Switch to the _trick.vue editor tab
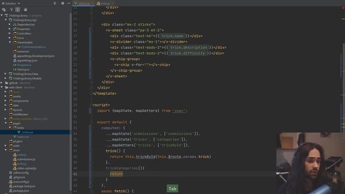The height and width of the screenshot is (194, 345). [x=84, y=3]
